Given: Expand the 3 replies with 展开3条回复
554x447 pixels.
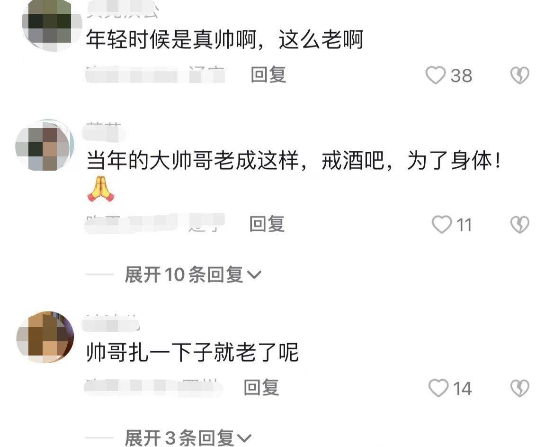Looking at the screenshot, I should coord(188,438).
